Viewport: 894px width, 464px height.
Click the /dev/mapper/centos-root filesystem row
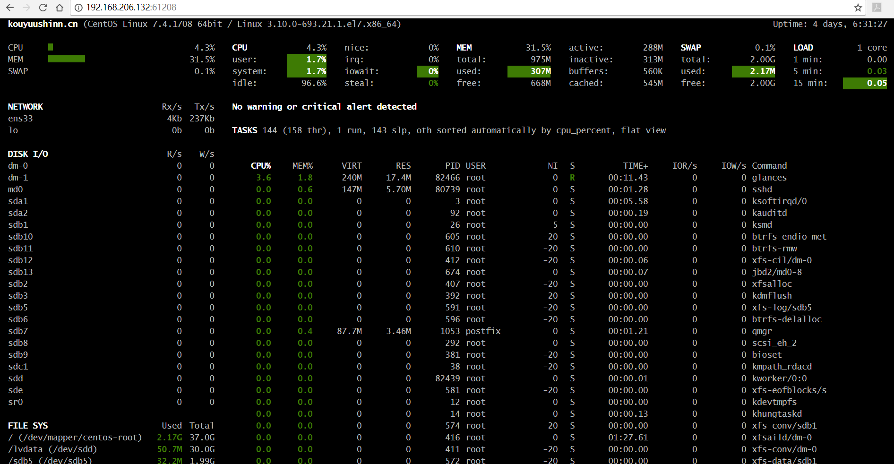point(111,438)
